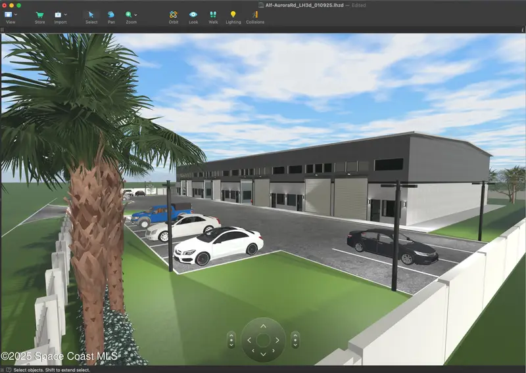Open the Store shopping cart
Screen dimensions: 526x373
(39, 14)
